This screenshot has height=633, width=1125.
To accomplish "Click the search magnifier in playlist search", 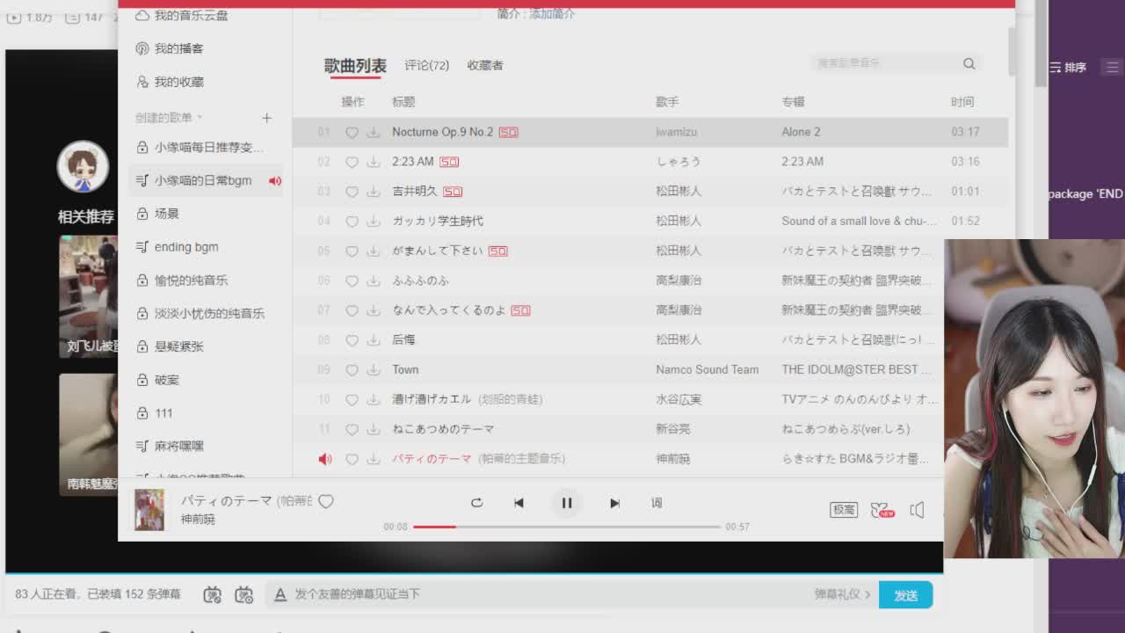I will (x=969, y=63).
